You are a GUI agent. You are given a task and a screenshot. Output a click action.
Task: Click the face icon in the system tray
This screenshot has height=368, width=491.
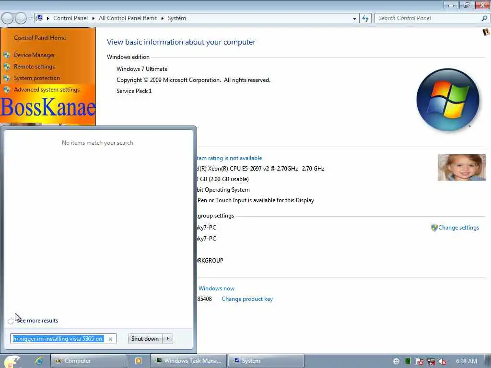[396, 361]
